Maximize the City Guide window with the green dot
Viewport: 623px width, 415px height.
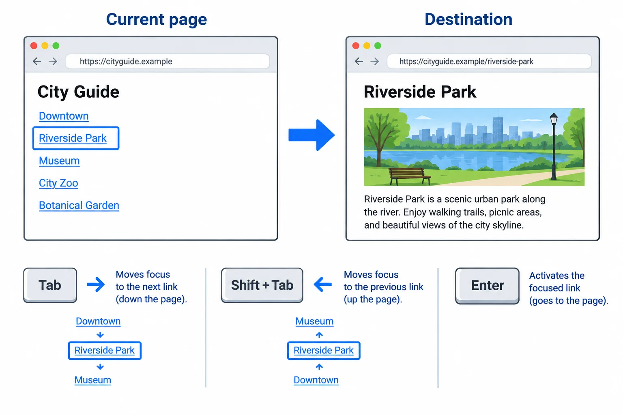pyautogui.click(x=56, y=46)
